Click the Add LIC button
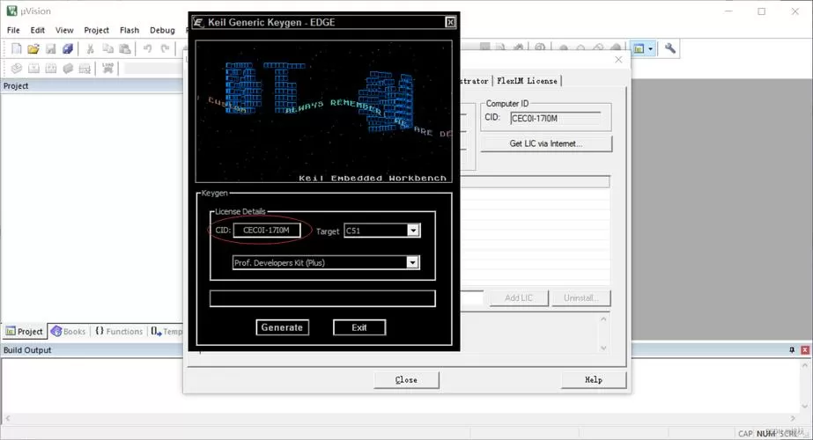Viewport: 813px width, 440px height. point(519,298)
